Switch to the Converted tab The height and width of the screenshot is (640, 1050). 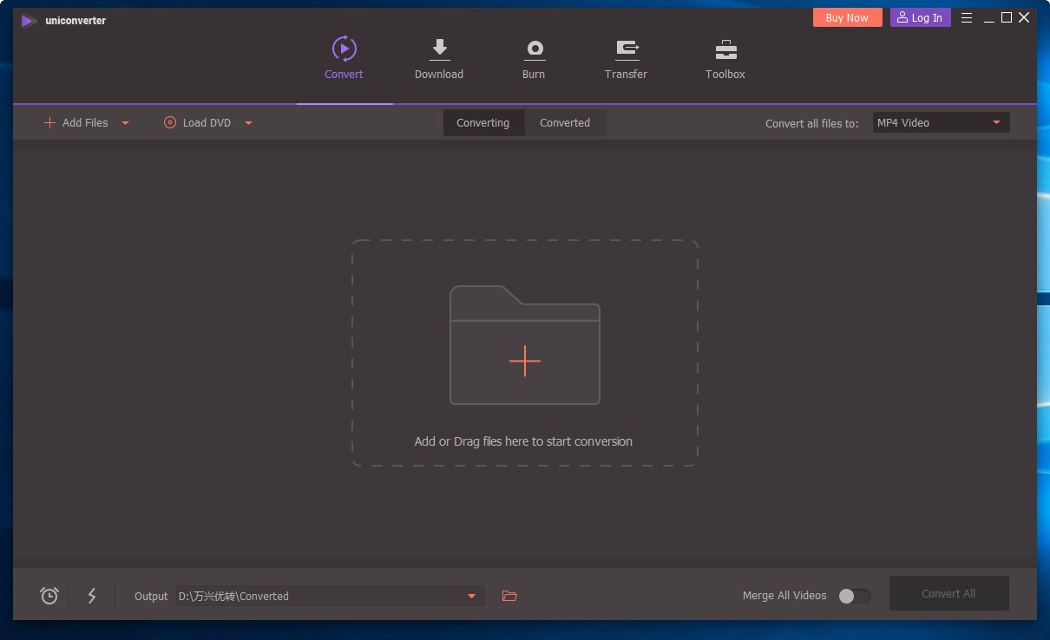click(565, 123)
